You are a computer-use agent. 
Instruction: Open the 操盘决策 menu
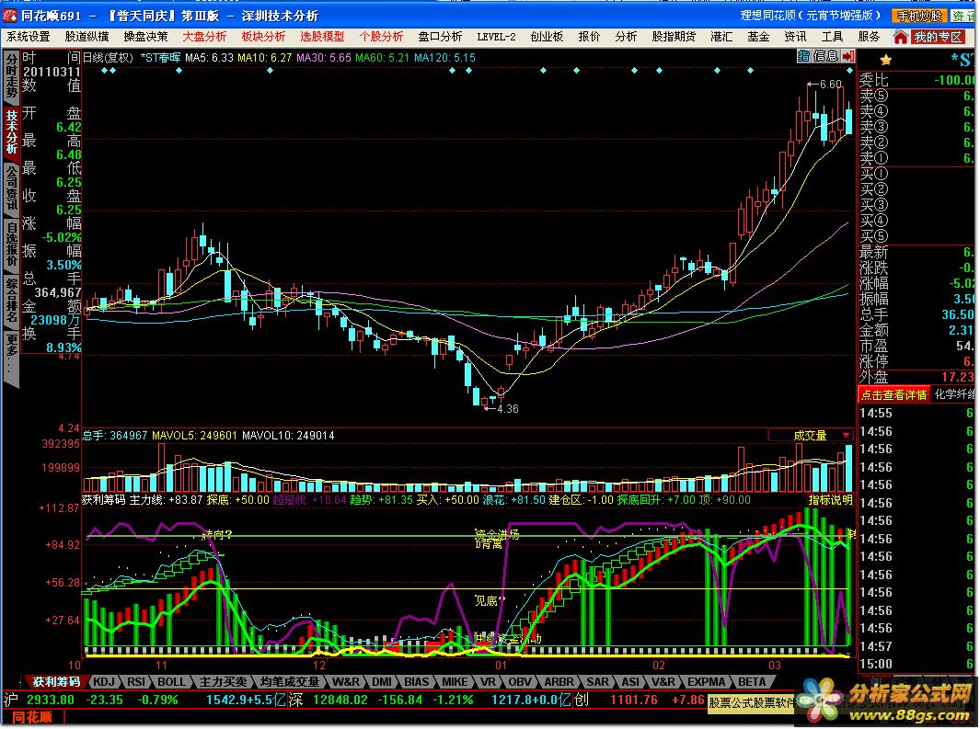tap(145, 37)
